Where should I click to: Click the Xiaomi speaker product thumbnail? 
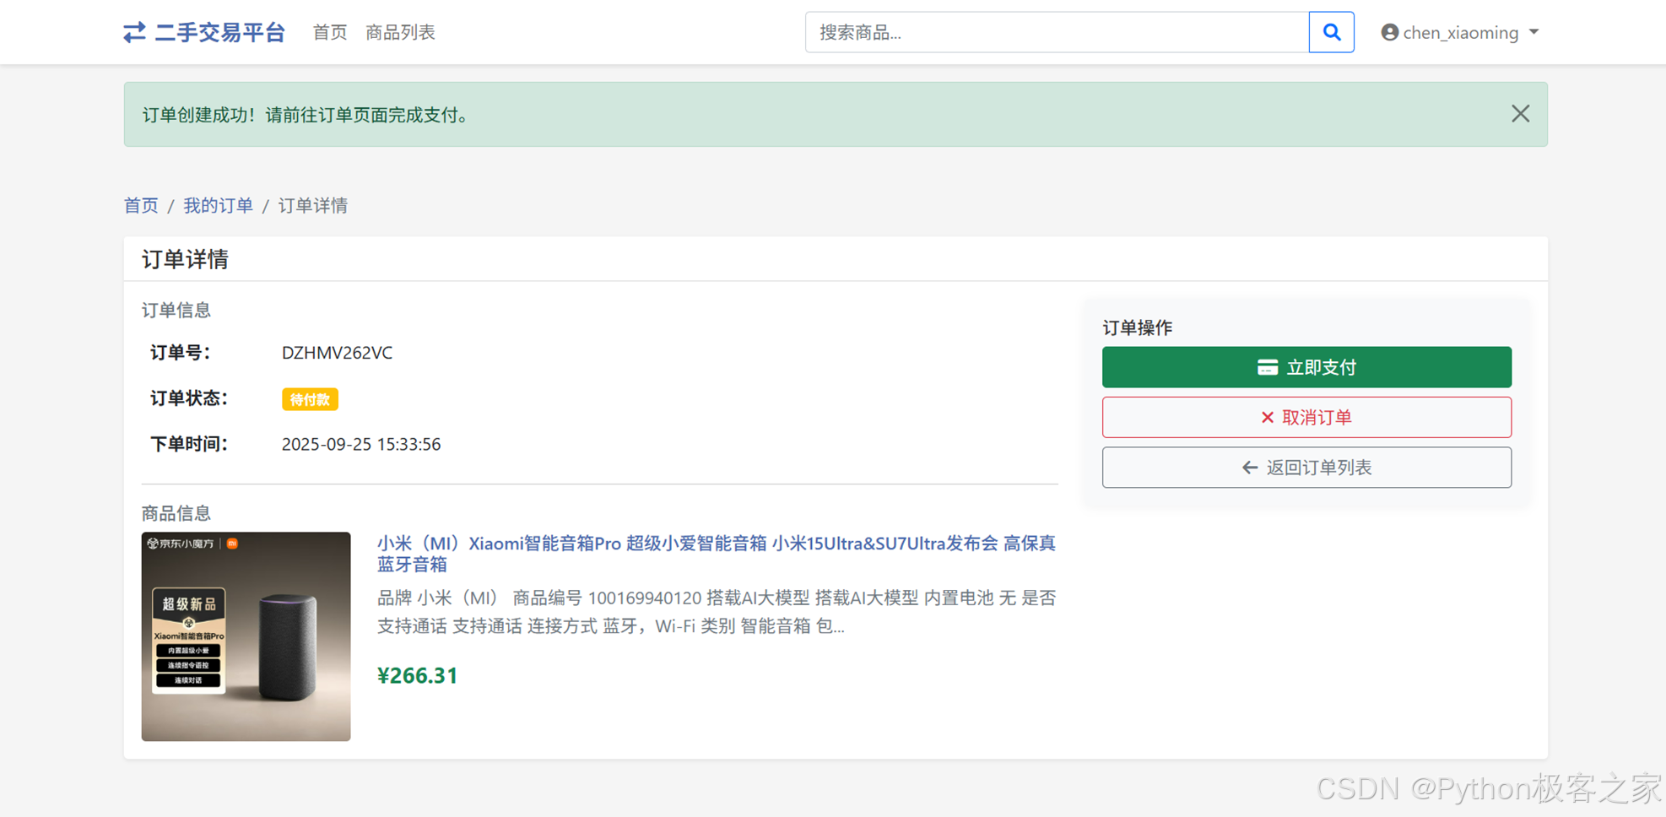pos(246,636)
